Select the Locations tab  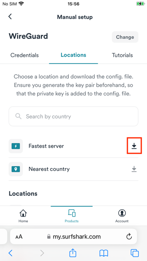(73, 55)
